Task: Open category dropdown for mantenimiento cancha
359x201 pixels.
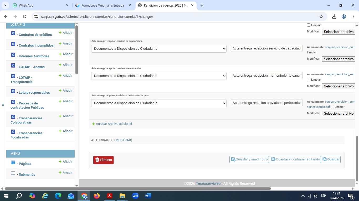Action: click(x=159, y=76)
